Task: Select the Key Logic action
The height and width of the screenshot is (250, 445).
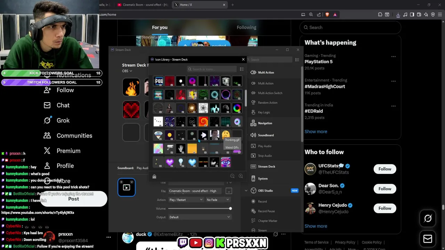Action: [x=264, y=112]
